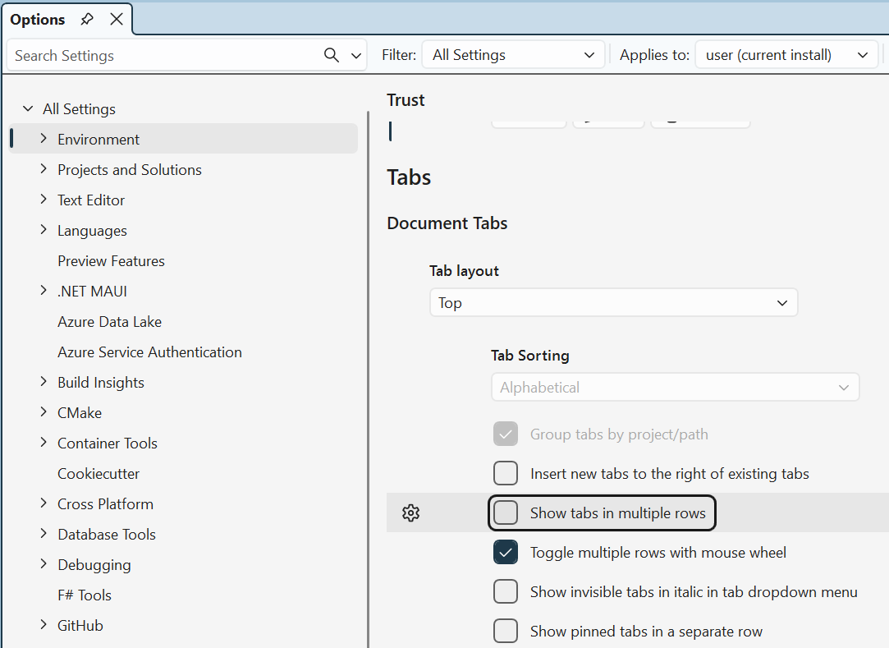The image size is (889, 648).
Task: Expand the Environment node
Action: (x=43, y=139)
